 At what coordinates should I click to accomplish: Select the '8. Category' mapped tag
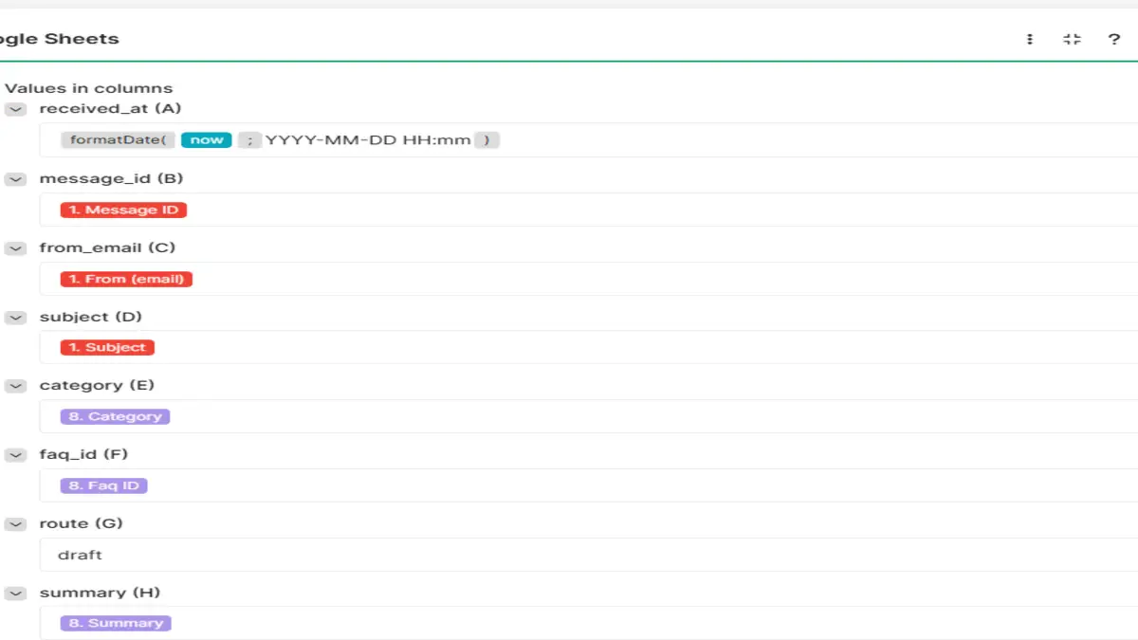[115, 416]
